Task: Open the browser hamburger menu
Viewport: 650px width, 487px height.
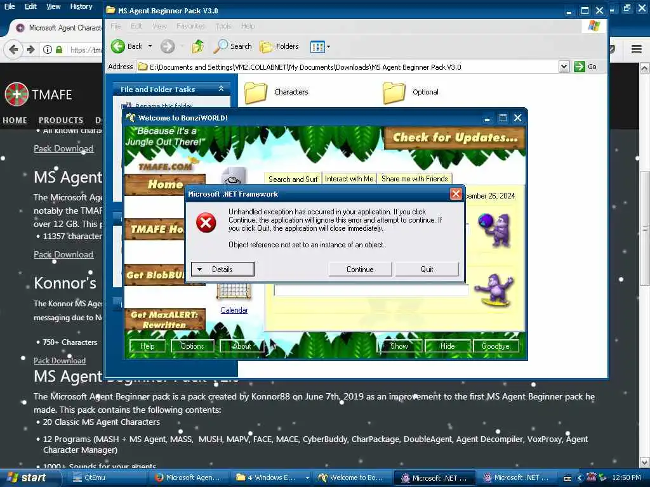Action: pyautogui.click(x=637, y=49)
